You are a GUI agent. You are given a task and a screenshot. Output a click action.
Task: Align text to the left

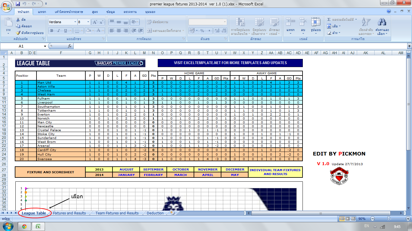point(112,31)
